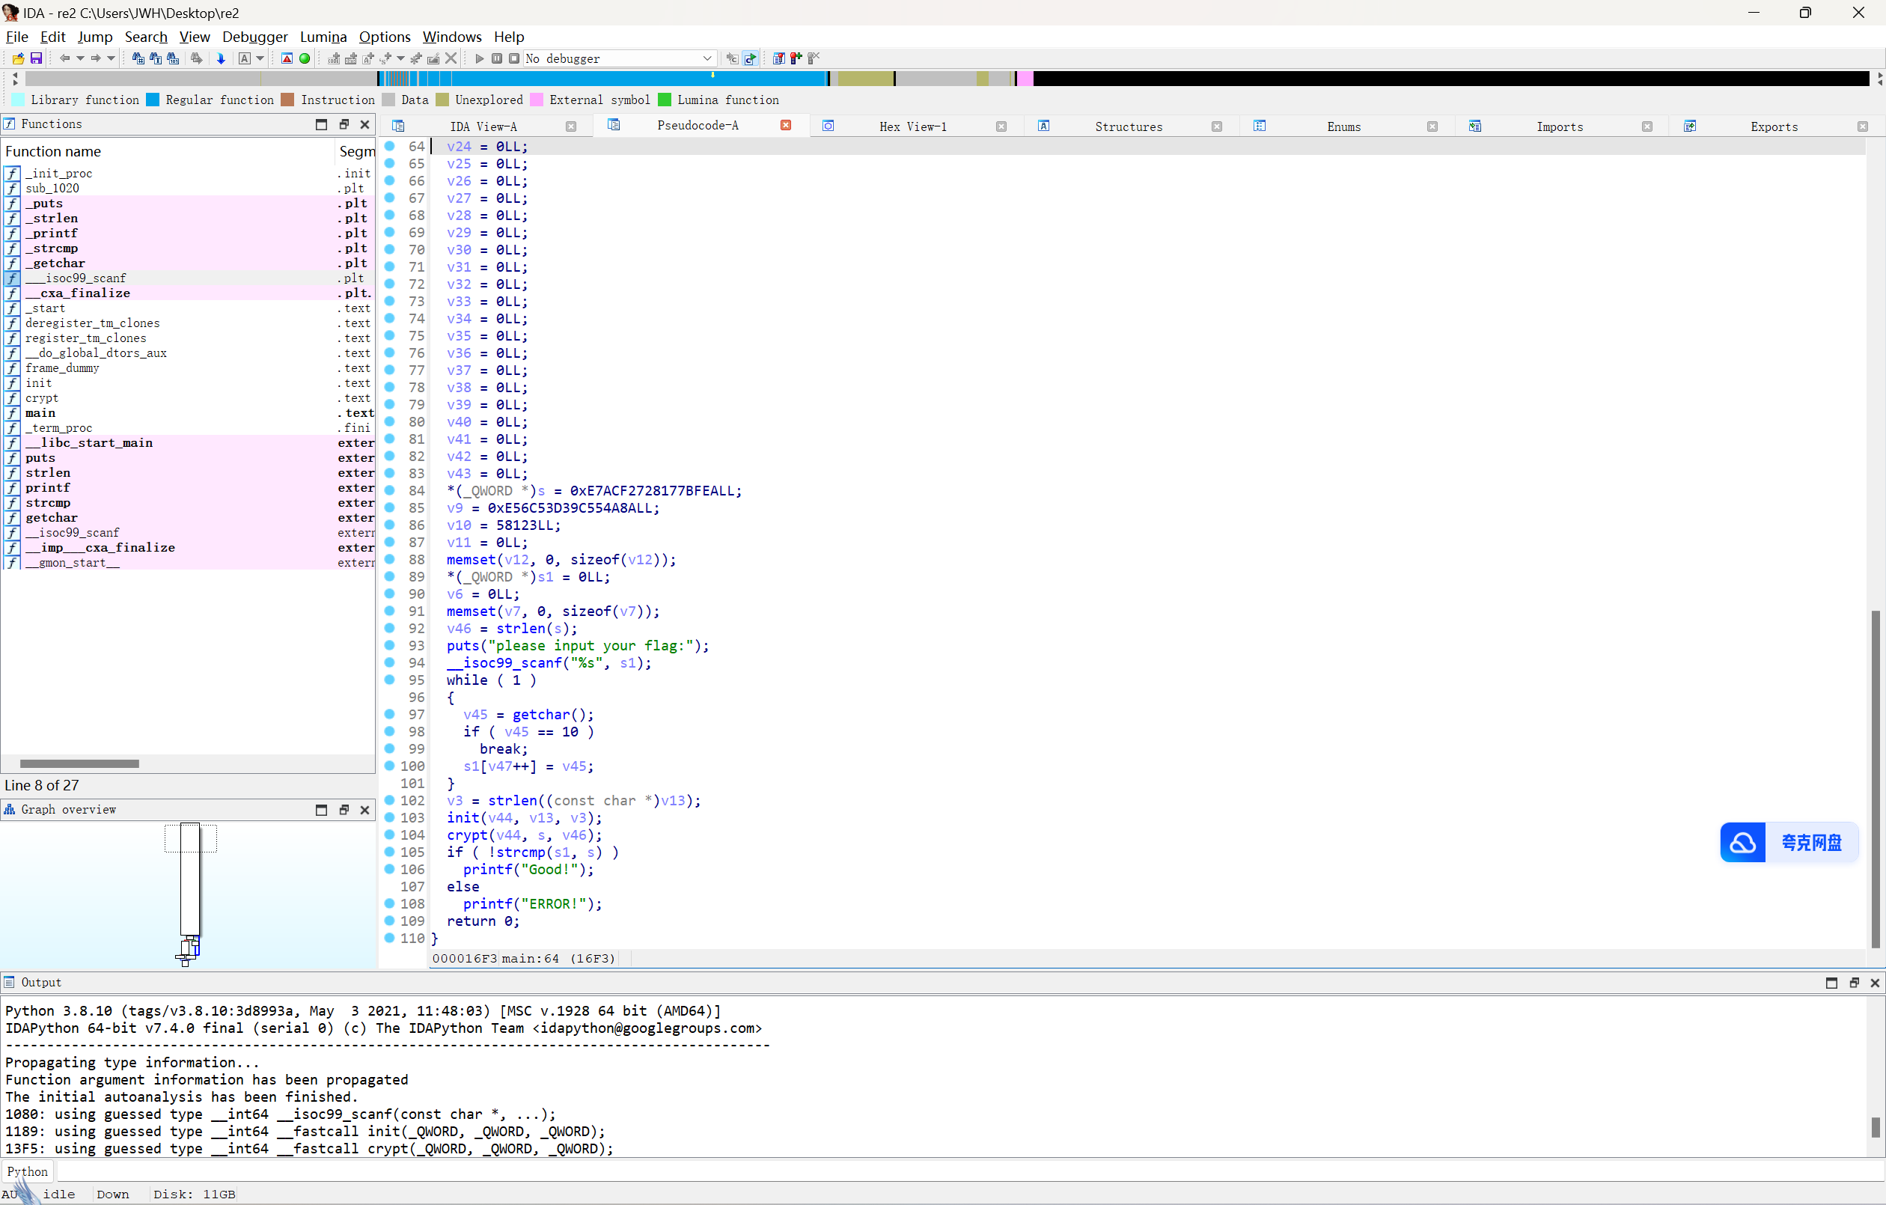The image size is (1886, 1205).
Task: Expand the forward-history dropdown arrow
Action: pos(112,59)
